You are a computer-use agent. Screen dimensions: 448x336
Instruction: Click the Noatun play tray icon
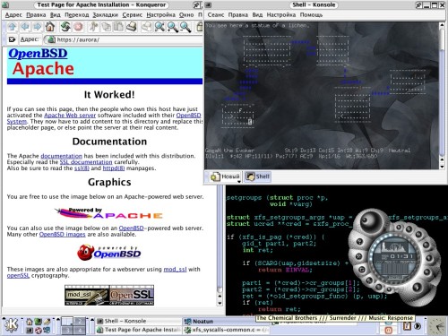point(418,326)
